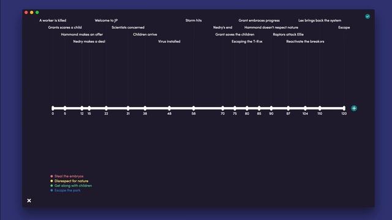Screen dimensions: 392x220
Task: Click 'Lex brings back the system' label
Action: (320, 20)
